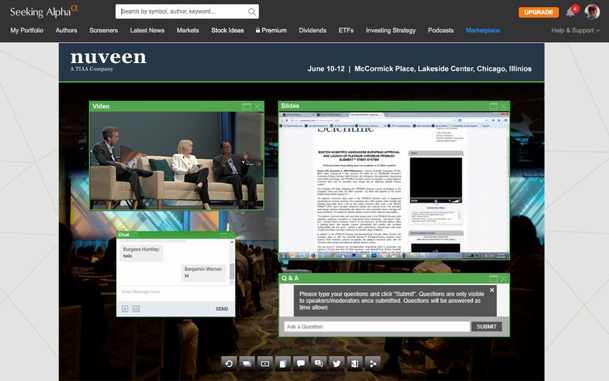Open Marketplace menu
609x381 pixels.
pyautogui.click(x=483, y=30)
